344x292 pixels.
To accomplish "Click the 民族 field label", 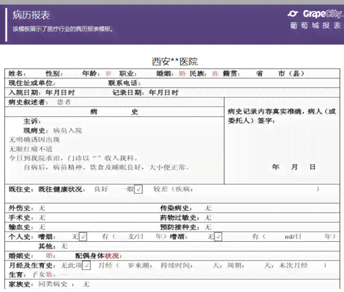I will tap(198, 74).
